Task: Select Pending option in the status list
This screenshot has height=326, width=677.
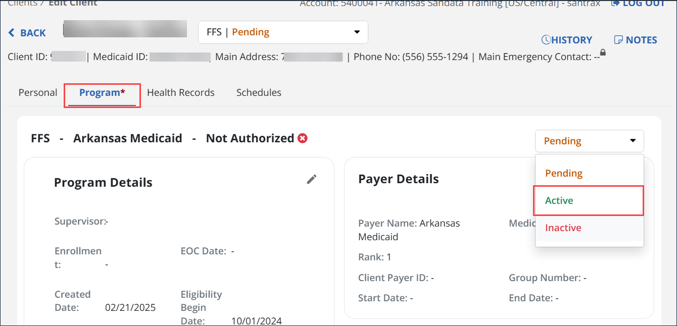Action: click(x=564, y=173)
